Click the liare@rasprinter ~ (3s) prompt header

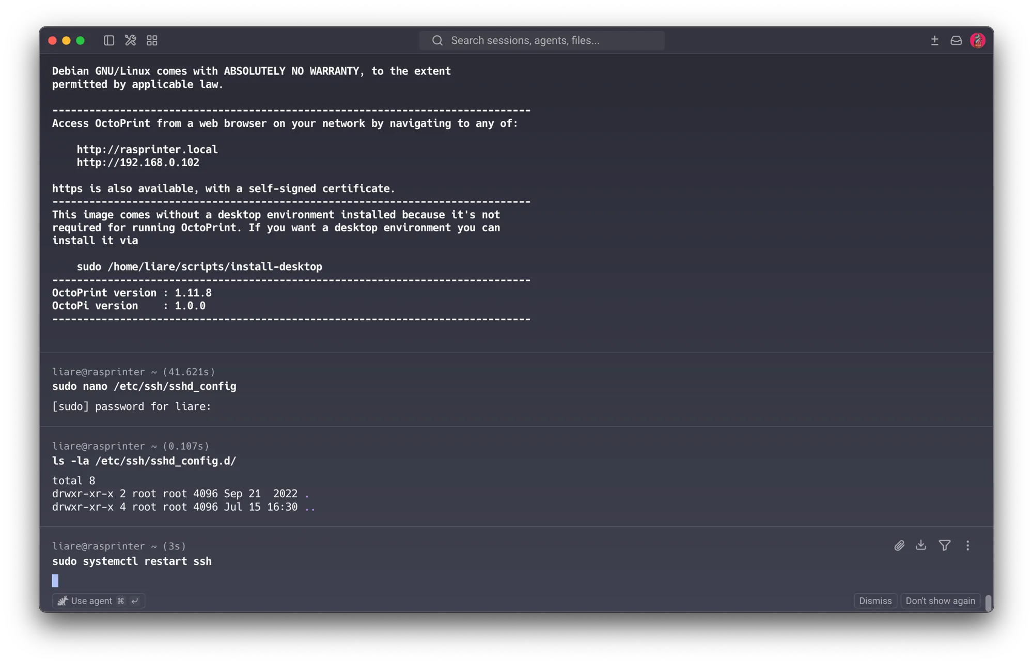pyautogui.click(x=119, y=546)
